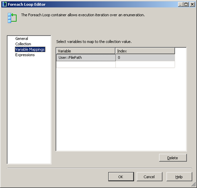The image size is (197, 188).
Task: Maximize the Foreach Loop Editor window
Action: (x=186, y=4)
